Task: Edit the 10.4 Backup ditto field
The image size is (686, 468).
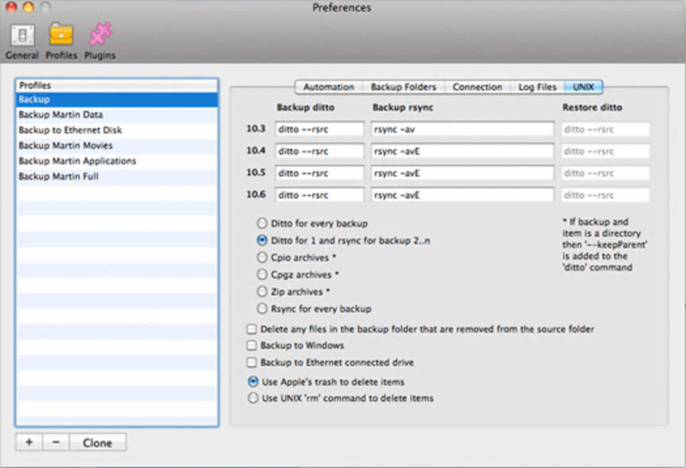Action: pyautogui.click(x=319, y=151)
